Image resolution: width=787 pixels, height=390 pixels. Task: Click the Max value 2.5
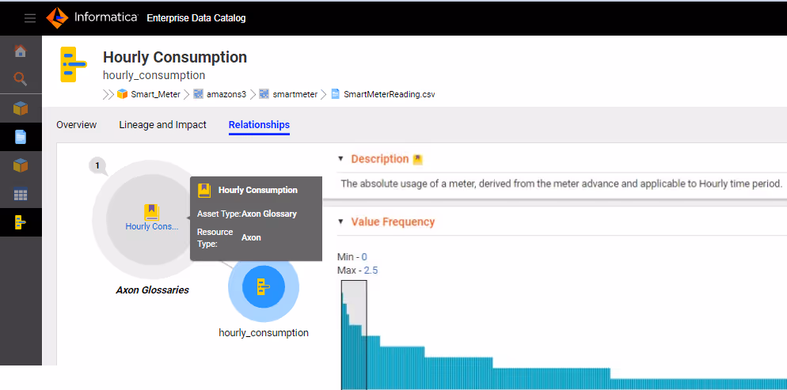371,271
